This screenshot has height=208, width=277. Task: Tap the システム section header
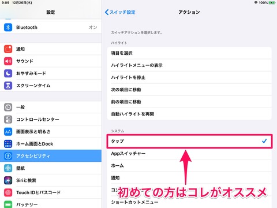[118, 131]
